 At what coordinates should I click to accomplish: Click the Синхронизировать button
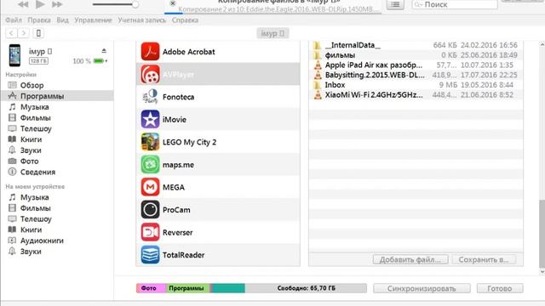[x=422, y=288]
